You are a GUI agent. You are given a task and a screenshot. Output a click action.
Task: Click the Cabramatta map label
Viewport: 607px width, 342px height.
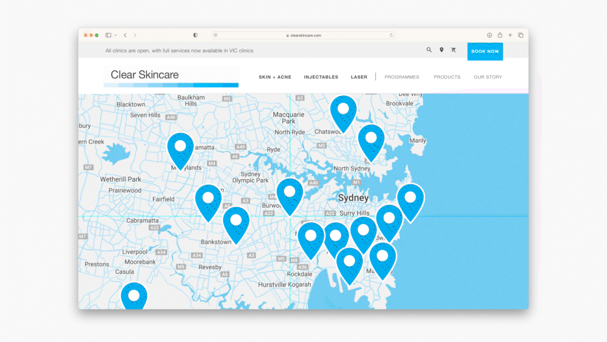click(x=143, y=221)
